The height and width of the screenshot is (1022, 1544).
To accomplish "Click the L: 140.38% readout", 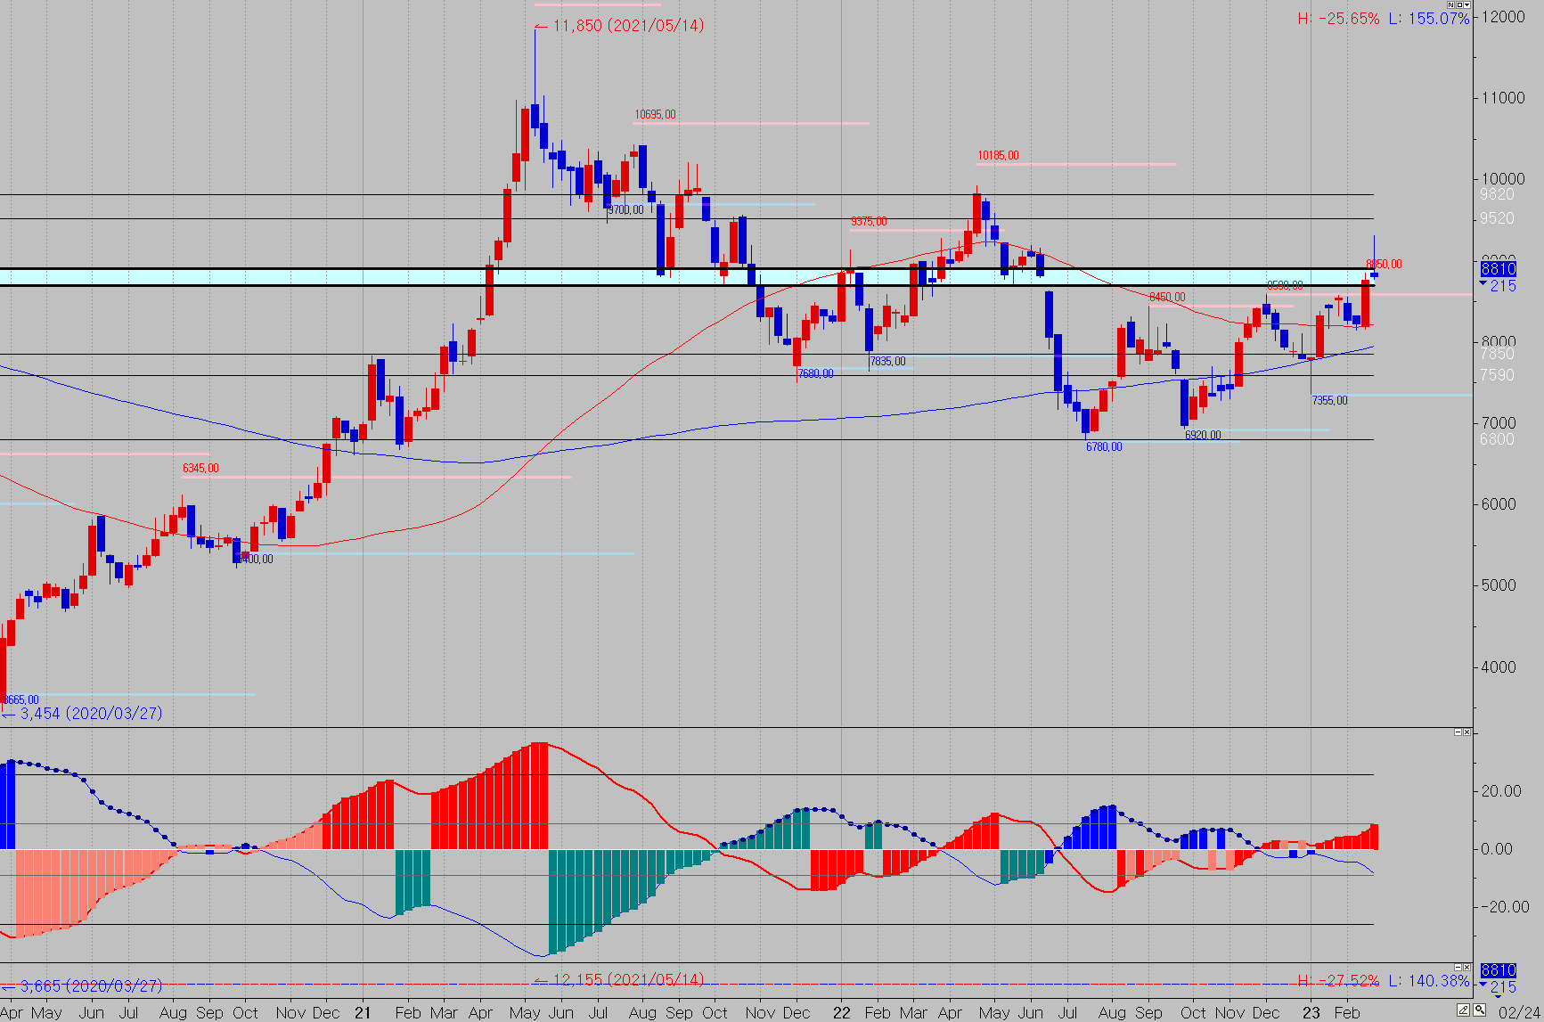I will [1429, 981].
